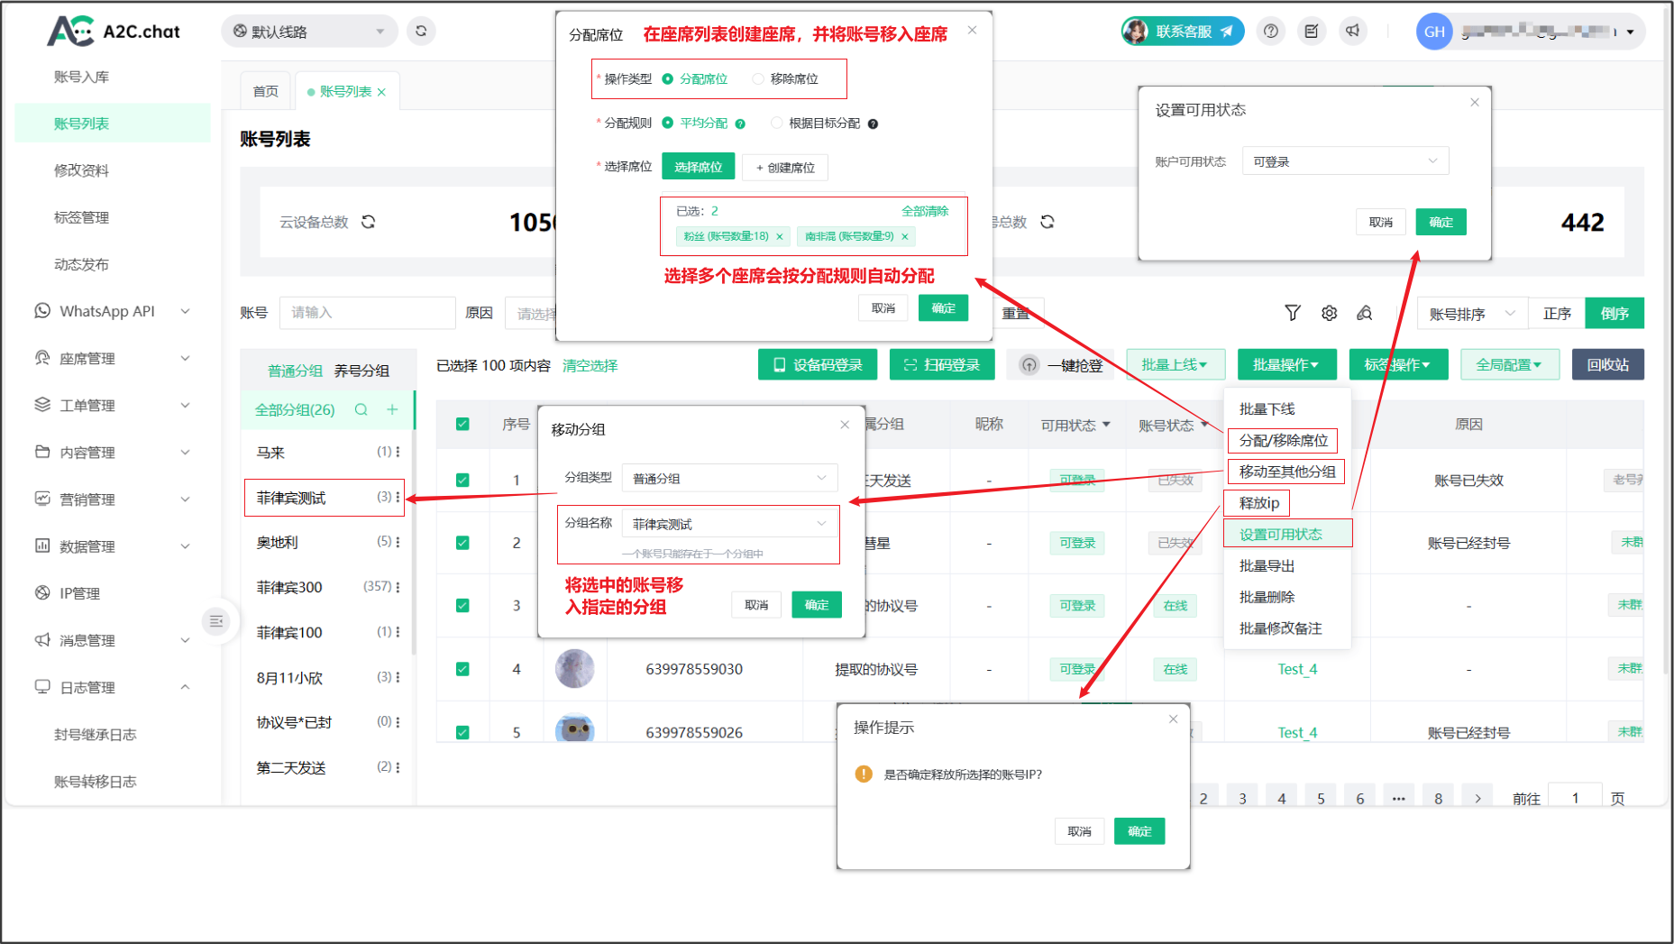Open the help question mark icon

point(1270,32)
